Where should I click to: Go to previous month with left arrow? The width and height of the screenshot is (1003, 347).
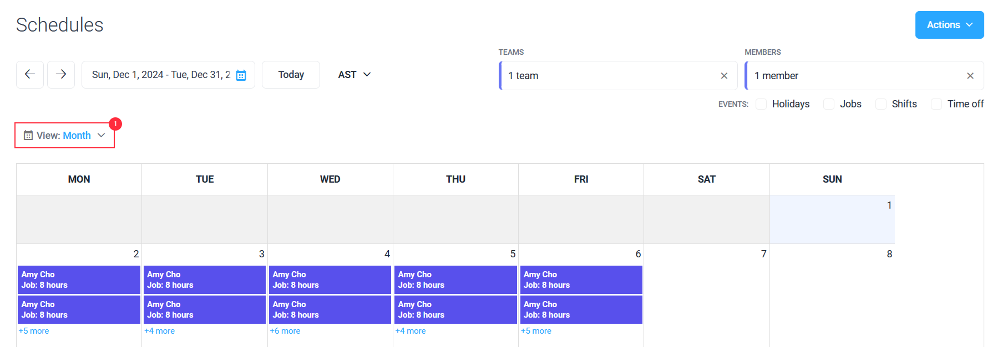pyautogui.click(x=30, y=75)
